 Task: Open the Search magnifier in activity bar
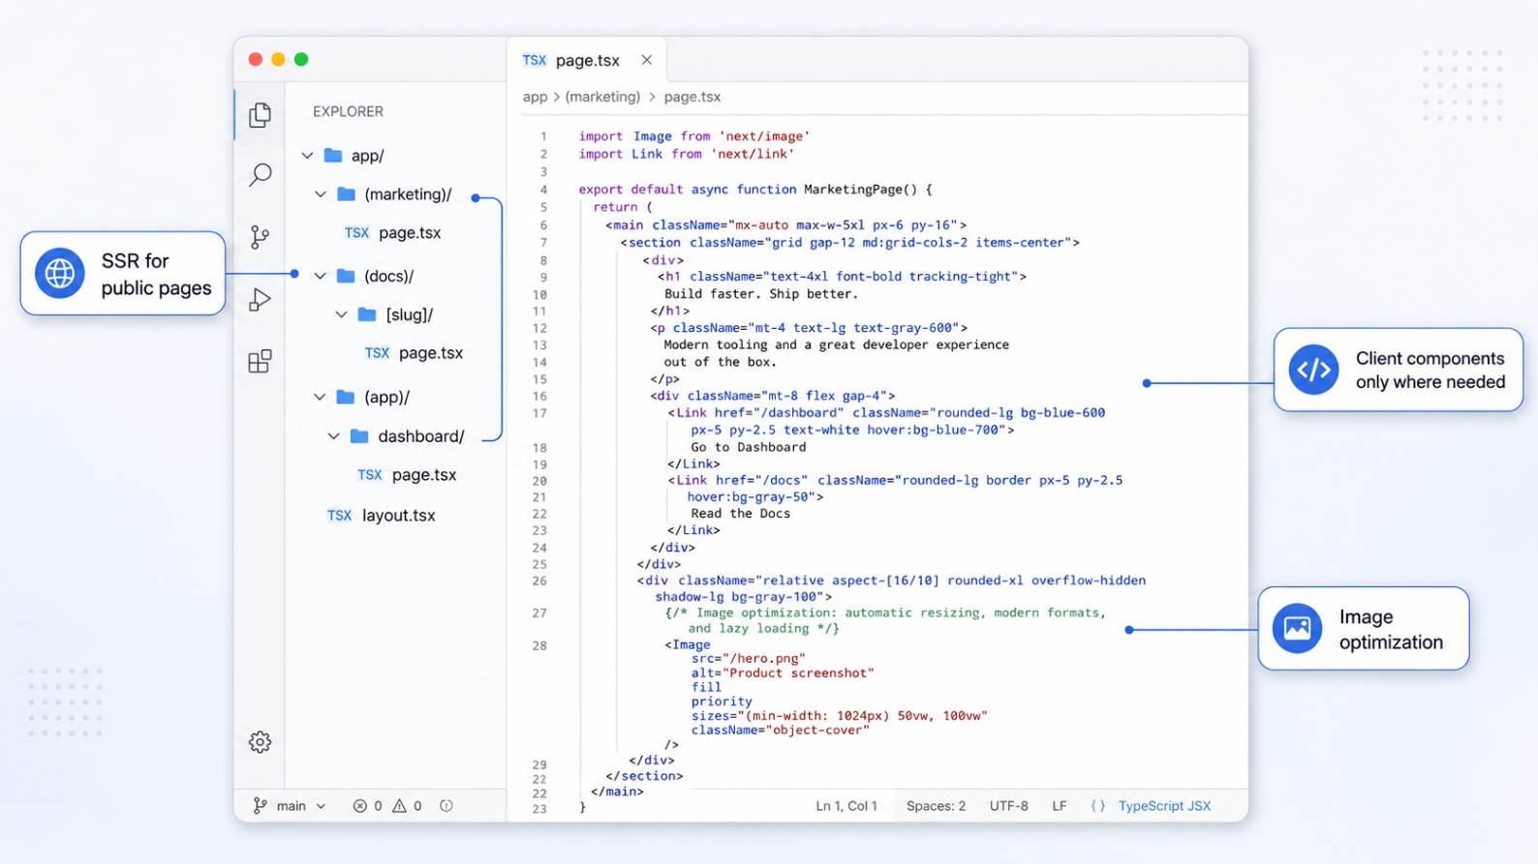[260, 175]
